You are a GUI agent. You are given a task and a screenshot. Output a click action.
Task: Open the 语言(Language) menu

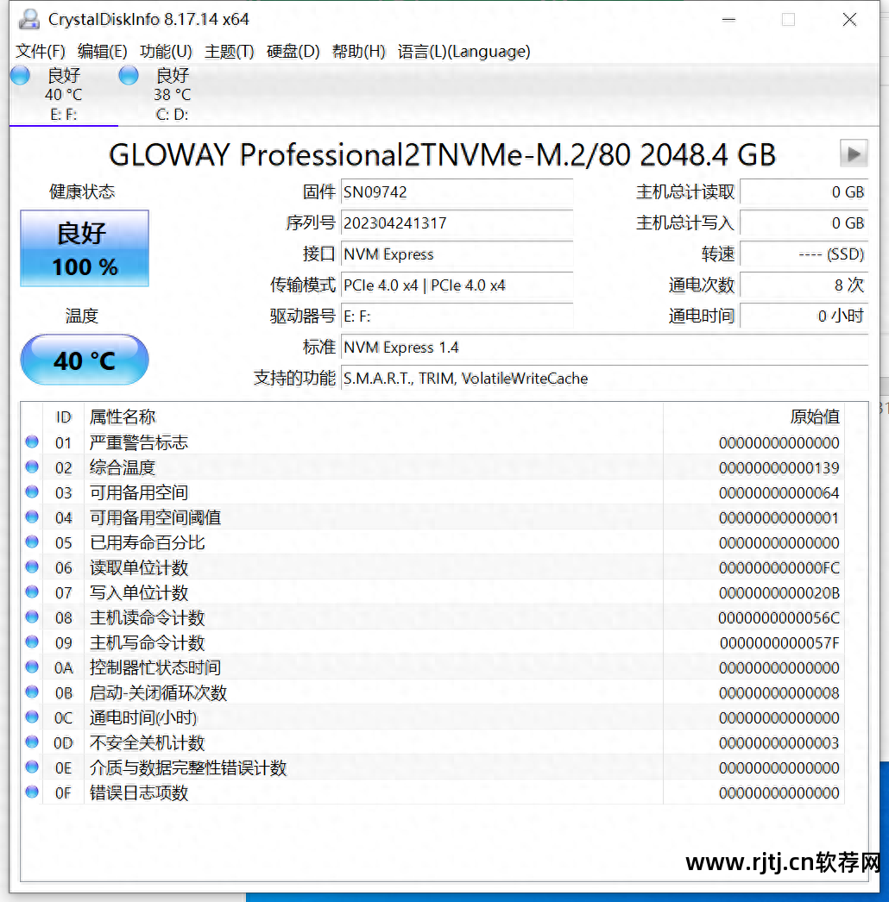[463, 51]
